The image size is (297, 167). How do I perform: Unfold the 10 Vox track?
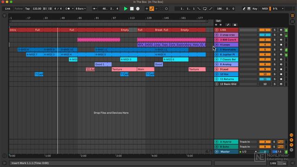coord(217,74)
